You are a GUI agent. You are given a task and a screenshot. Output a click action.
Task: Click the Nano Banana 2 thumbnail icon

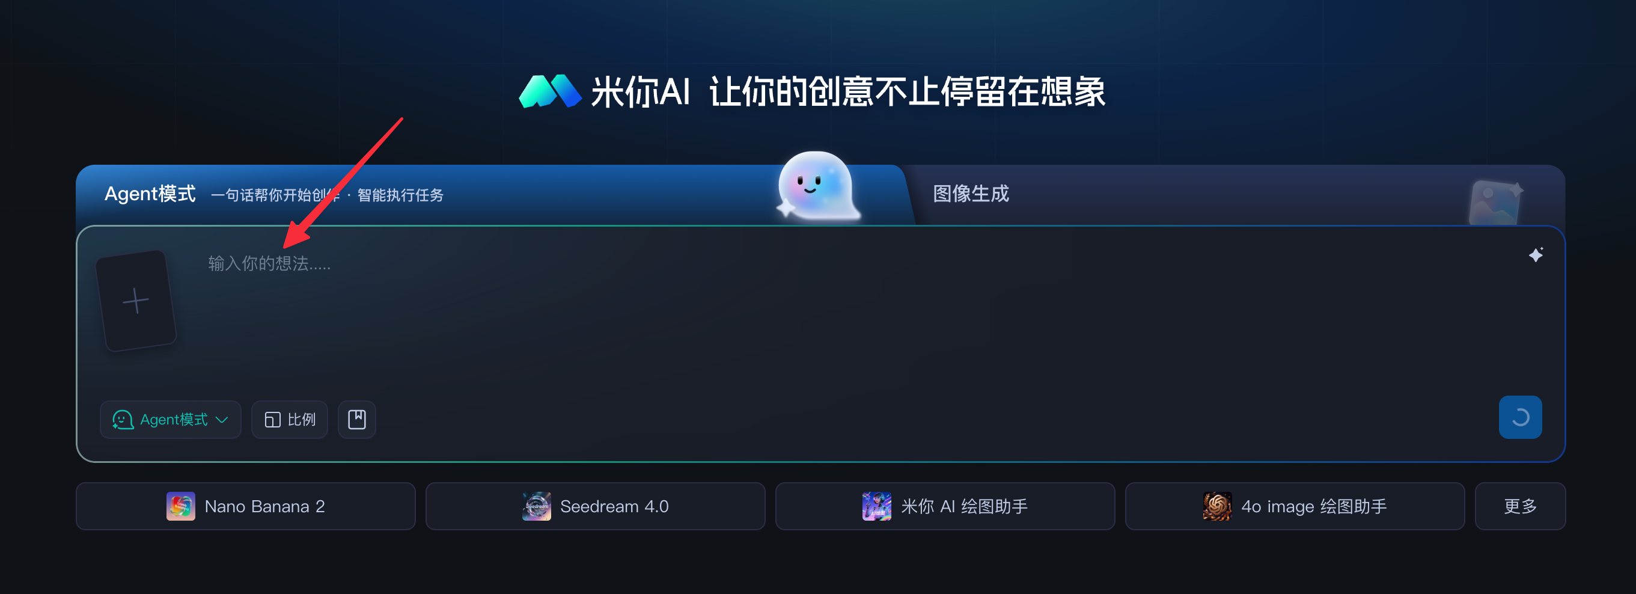[180, 506]
